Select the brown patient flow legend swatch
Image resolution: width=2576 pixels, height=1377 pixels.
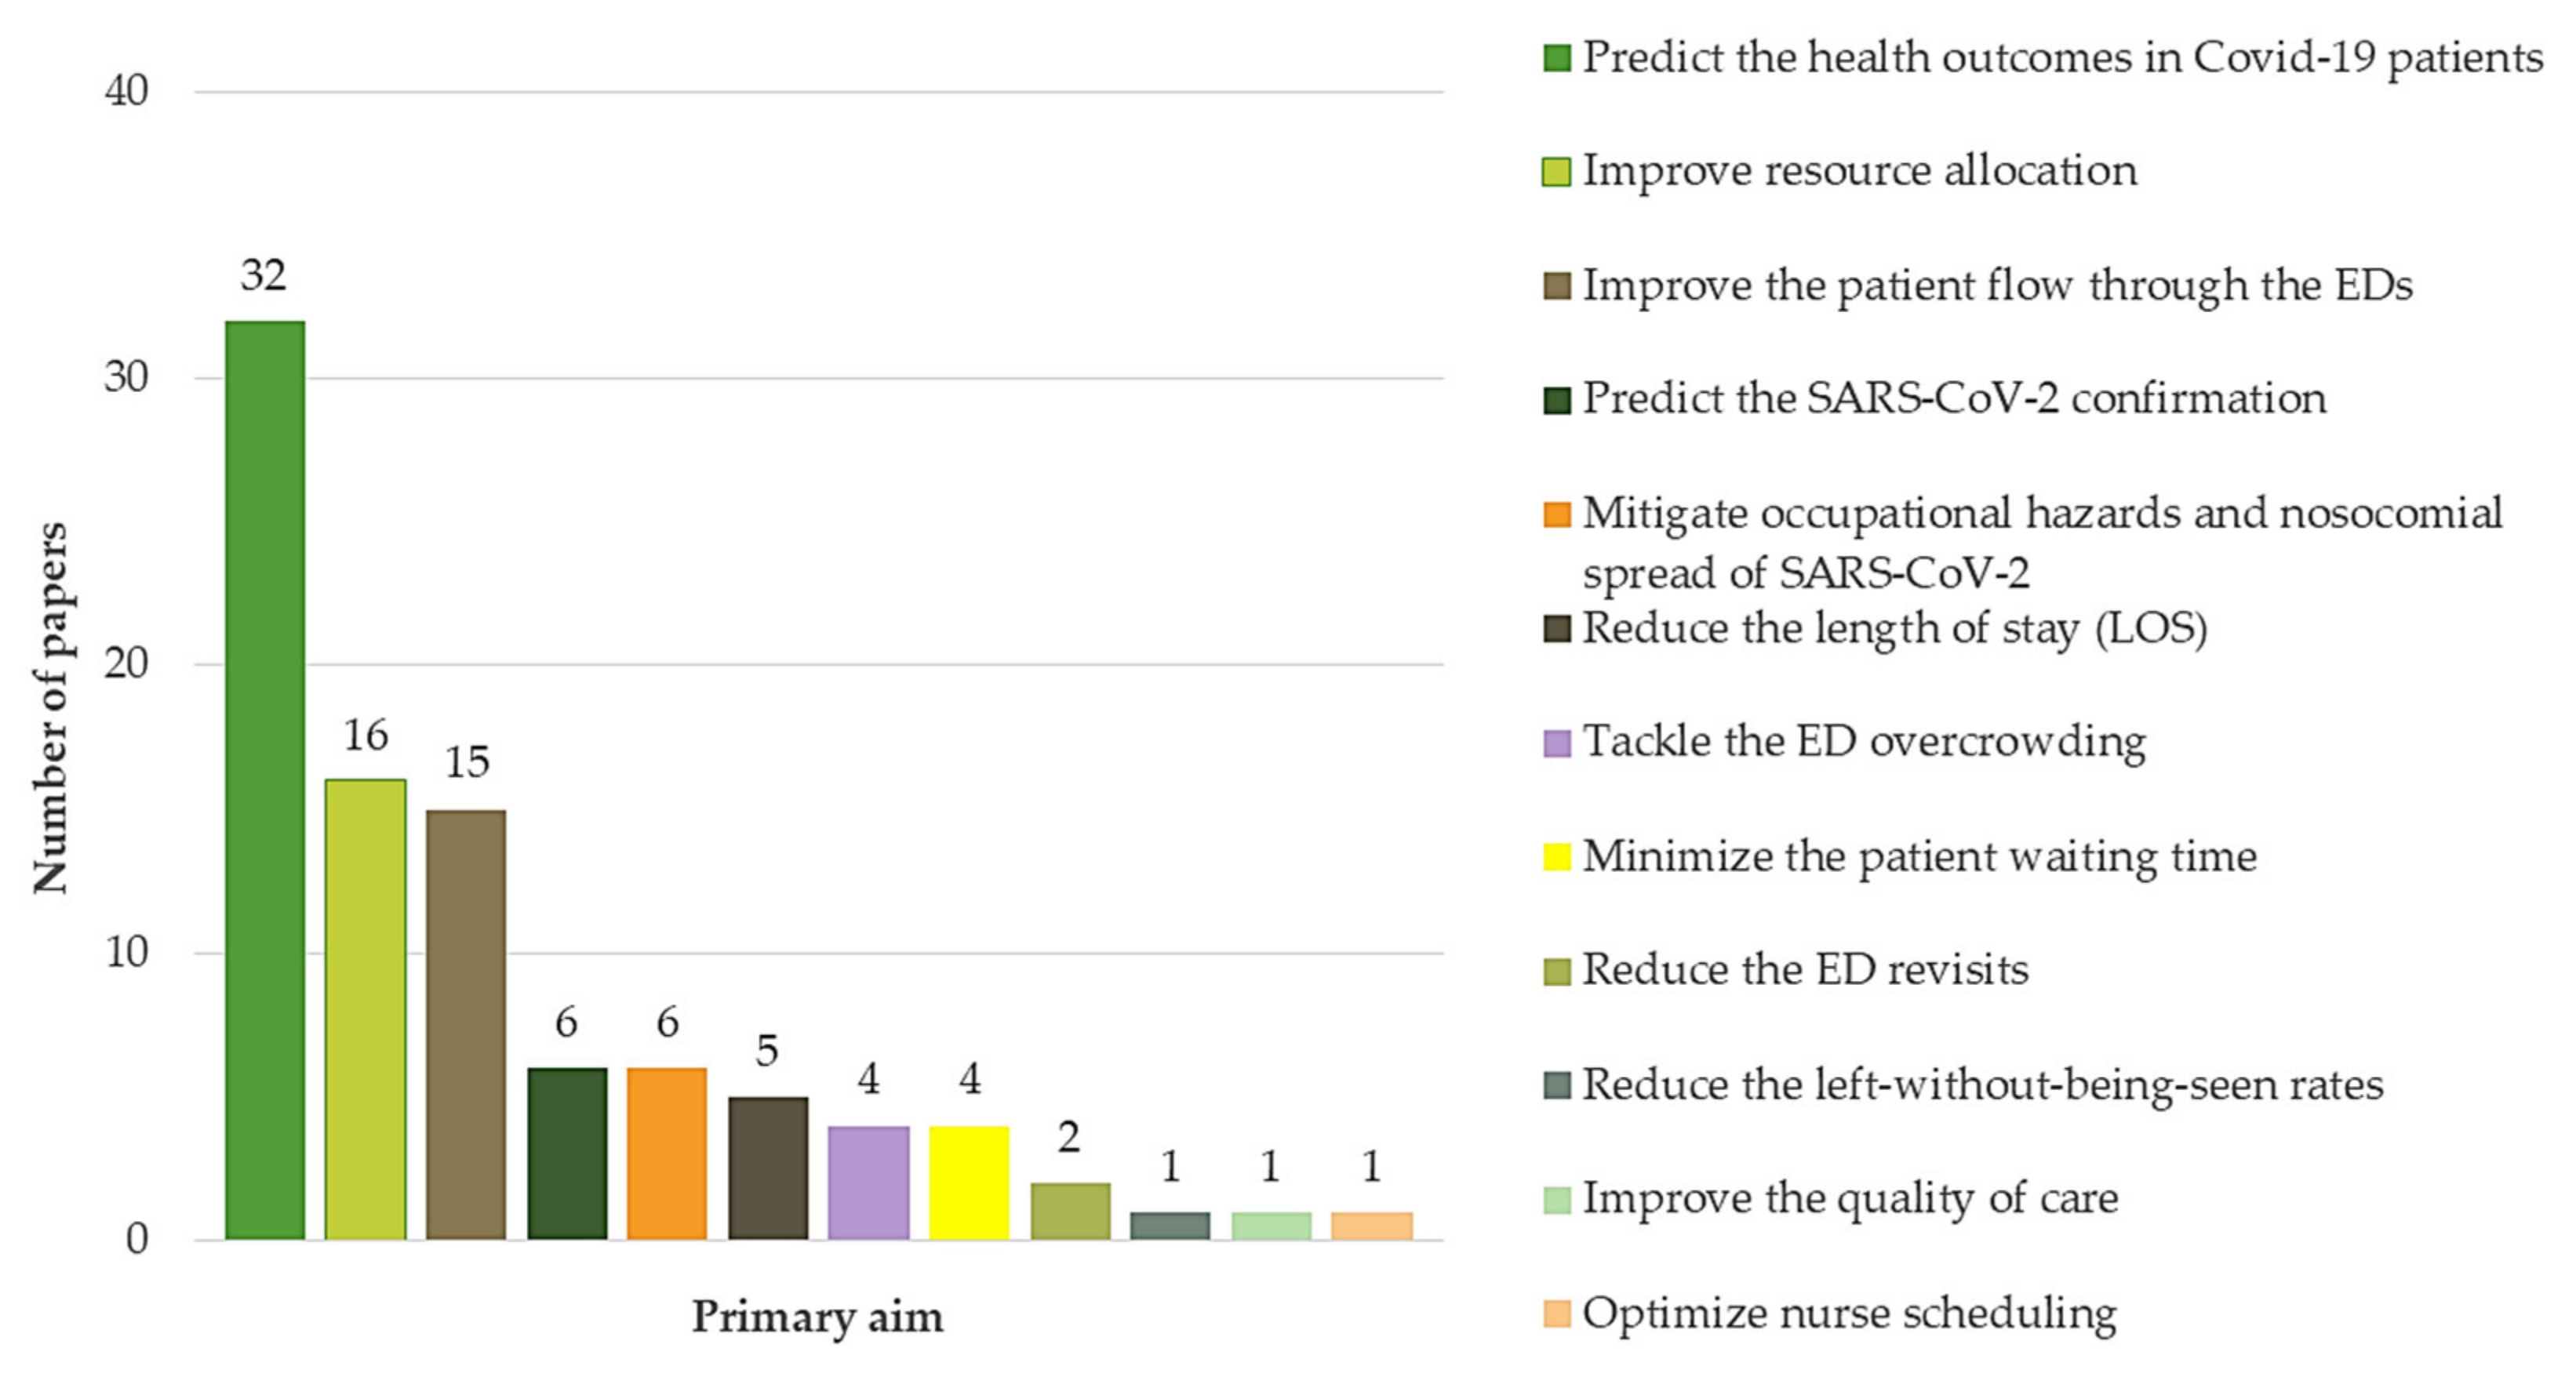coord(1556,286)
